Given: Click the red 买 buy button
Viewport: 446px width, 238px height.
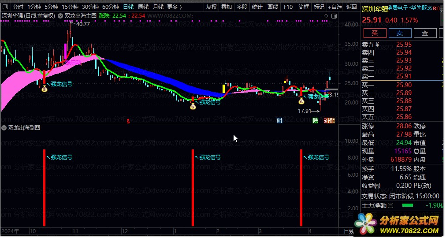Looking at the screenshot, I should 375,33.
